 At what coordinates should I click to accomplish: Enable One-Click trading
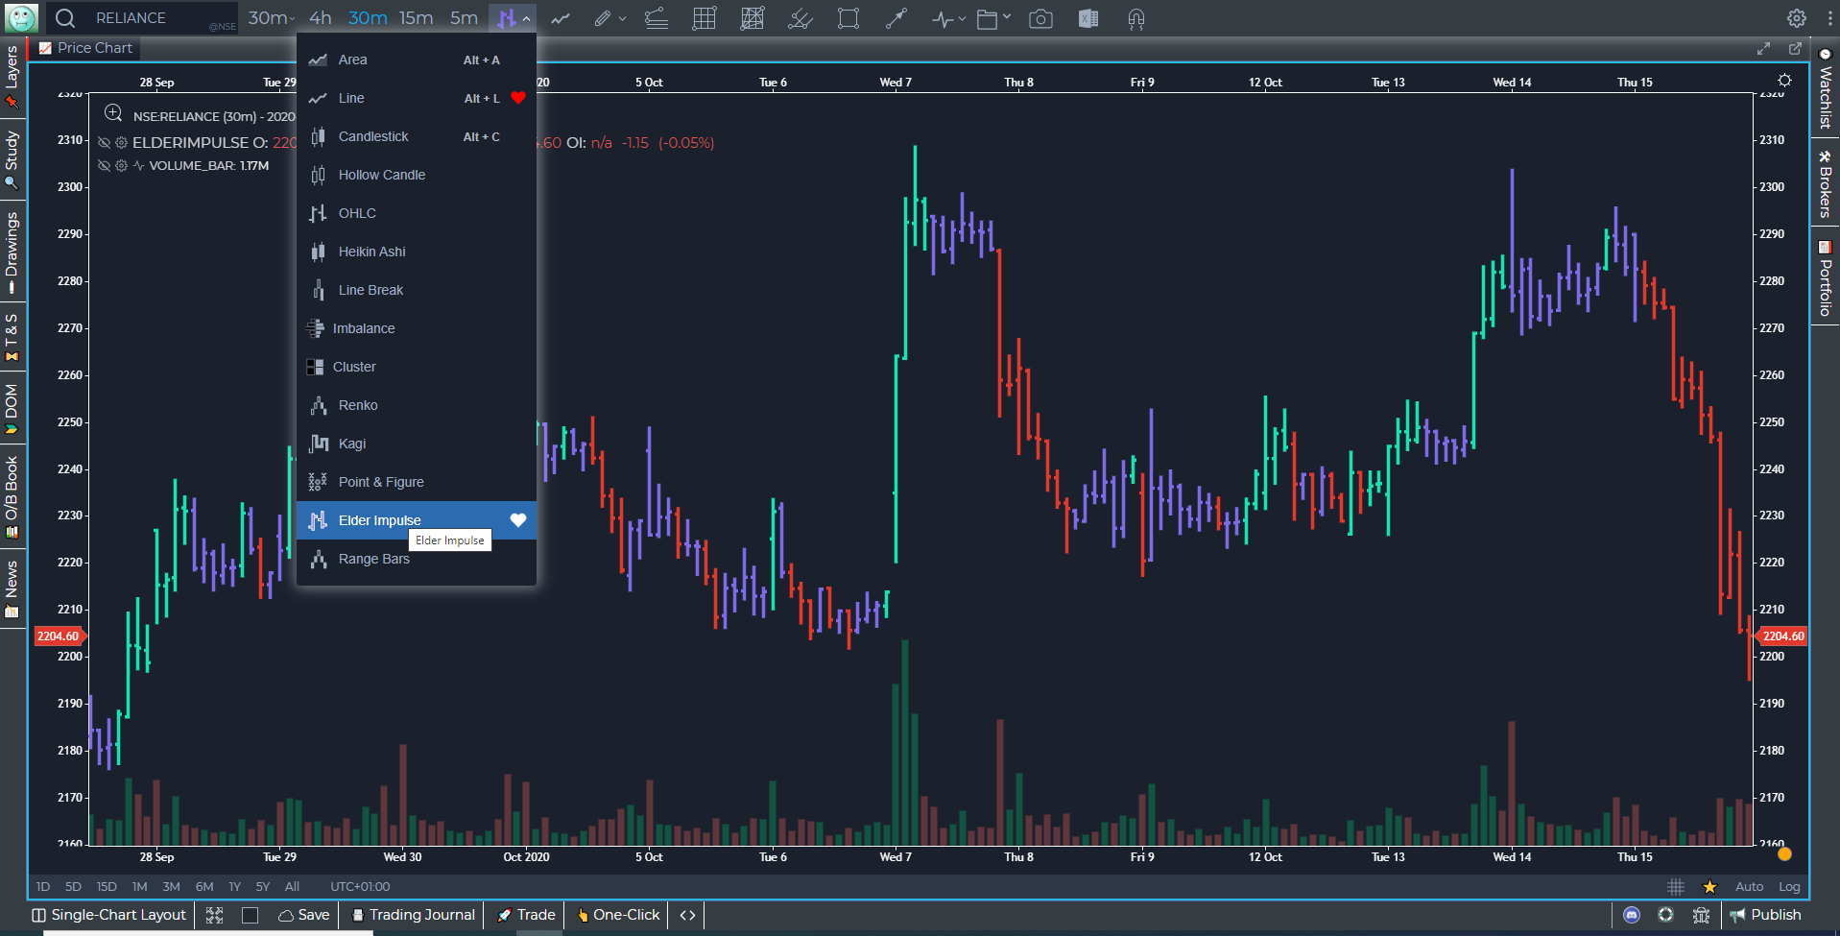618,915
